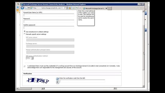Viewport: 165px width, 93px height.
Task: Select Manually specify server settings option
Action: coord(25,34)
